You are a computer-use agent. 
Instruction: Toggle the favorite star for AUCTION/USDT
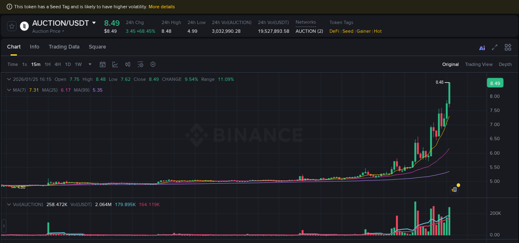12,26
